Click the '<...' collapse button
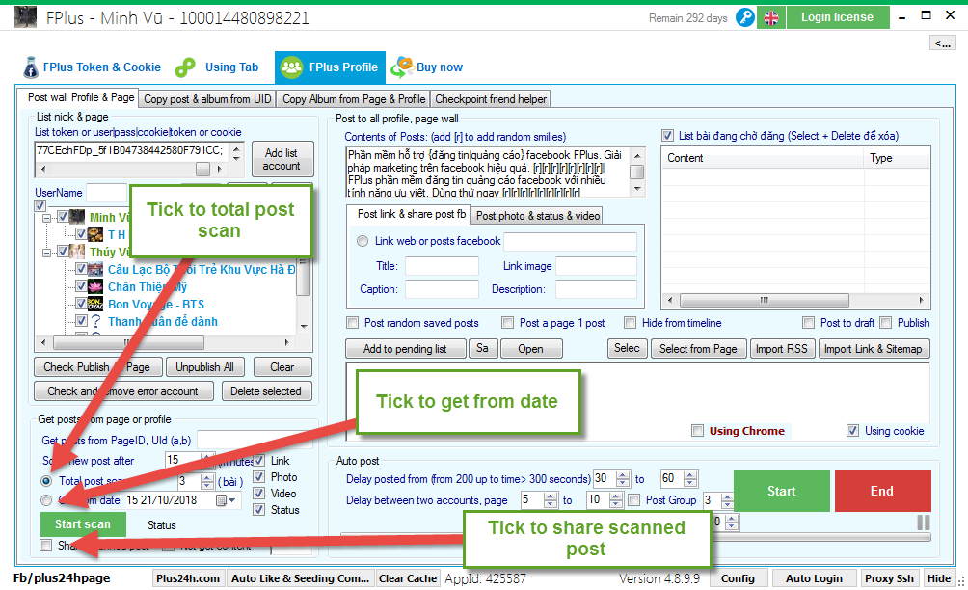Screen dimensions: 968x590 click(942, 43)
